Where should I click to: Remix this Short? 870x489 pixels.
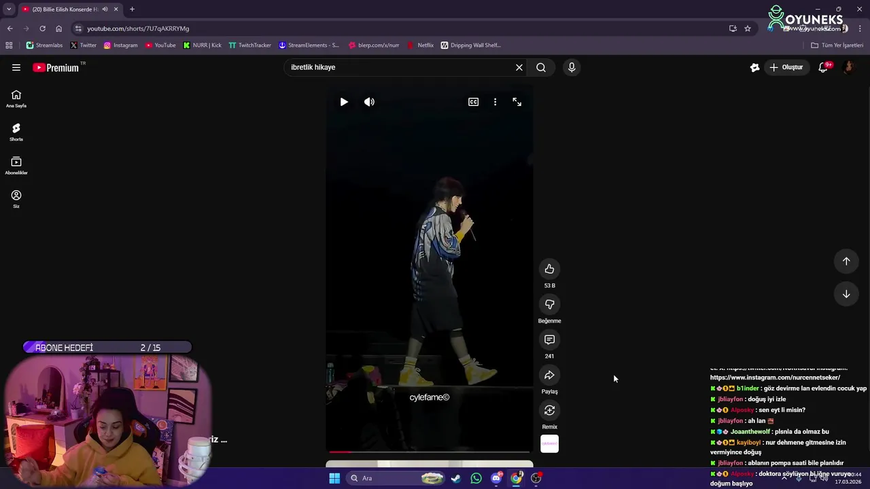pos(549,410)
